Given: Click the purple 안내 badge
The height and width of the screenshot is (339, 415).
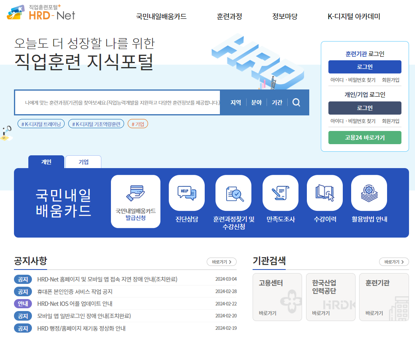Looking at the screenshot, I should click(23, 304).
